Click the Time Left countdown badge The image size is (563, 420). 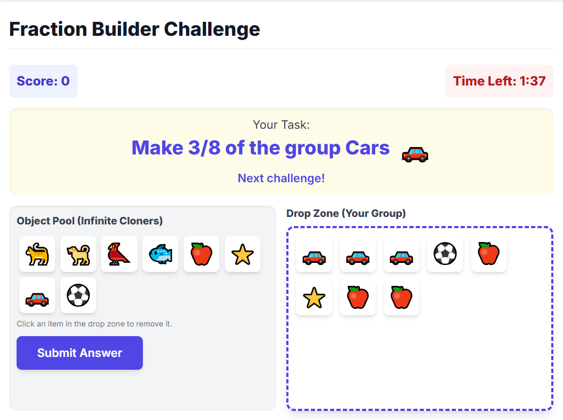tap(499, 81)
